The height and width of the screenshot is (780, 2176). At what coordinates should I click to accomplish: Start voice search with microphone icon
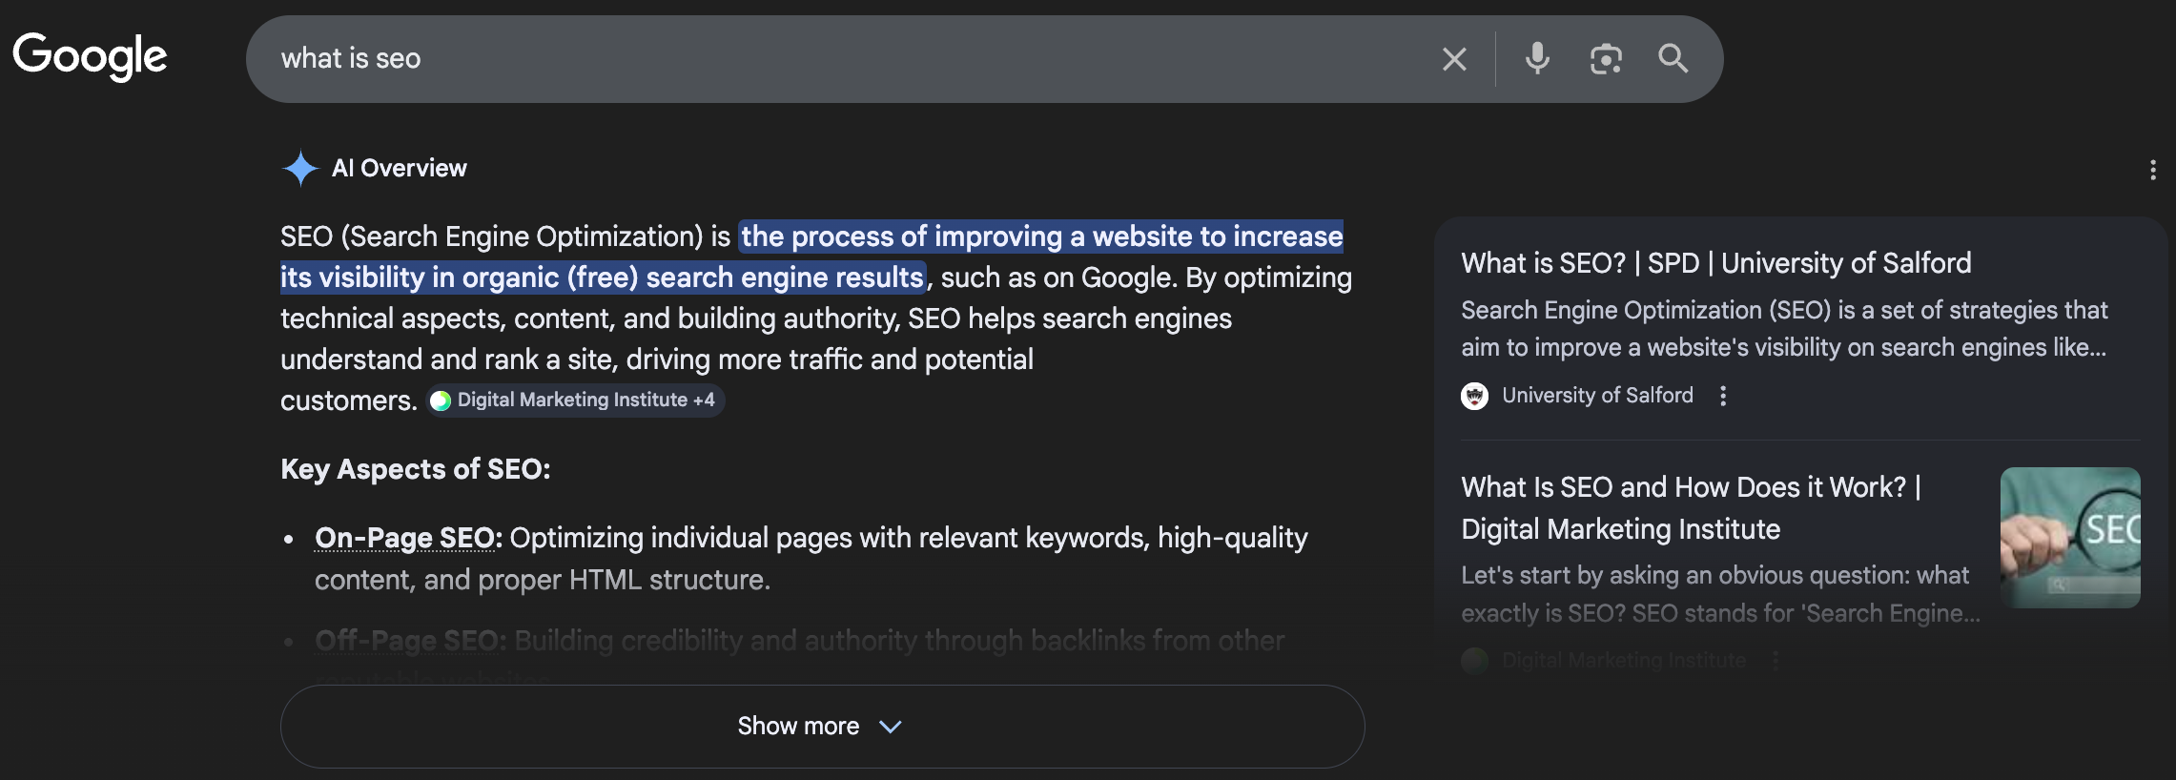pos(1537,59)
